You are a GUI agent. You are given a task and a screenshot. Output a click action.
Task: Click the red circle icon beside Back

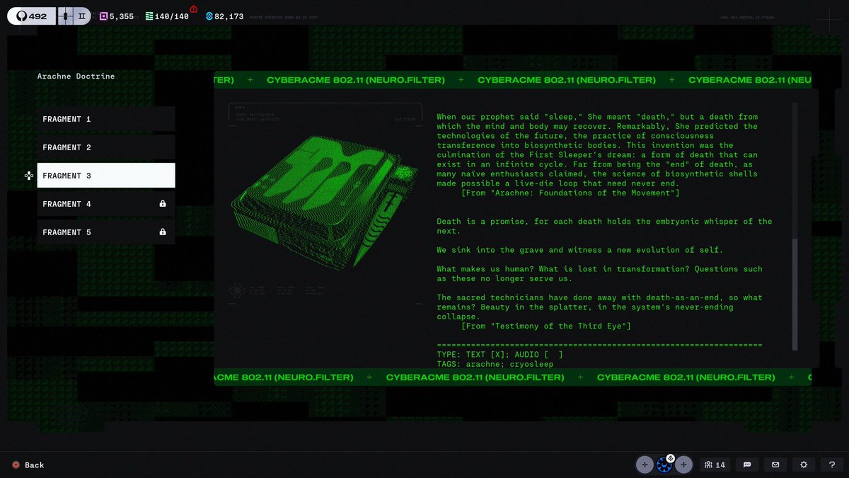16,465
